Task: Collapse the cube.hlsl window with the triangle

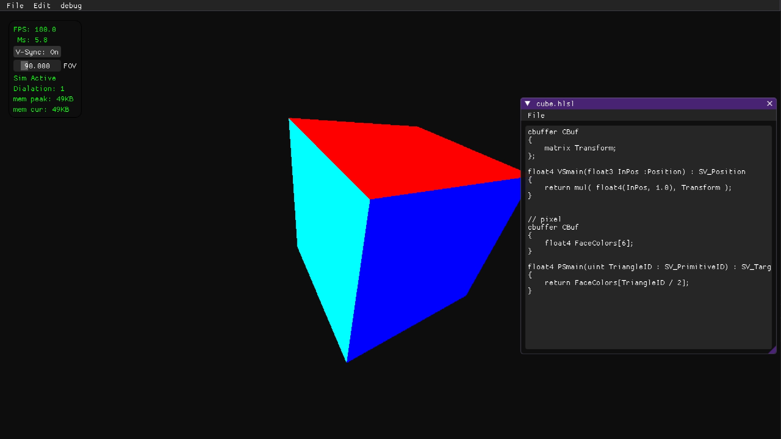Action: click(x=528, y=104)
